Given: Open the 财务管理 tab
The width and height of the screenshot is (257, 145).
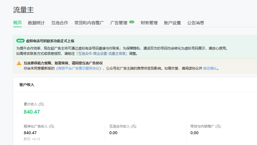Looking at the screenshot, I should (x=149, y=23).
